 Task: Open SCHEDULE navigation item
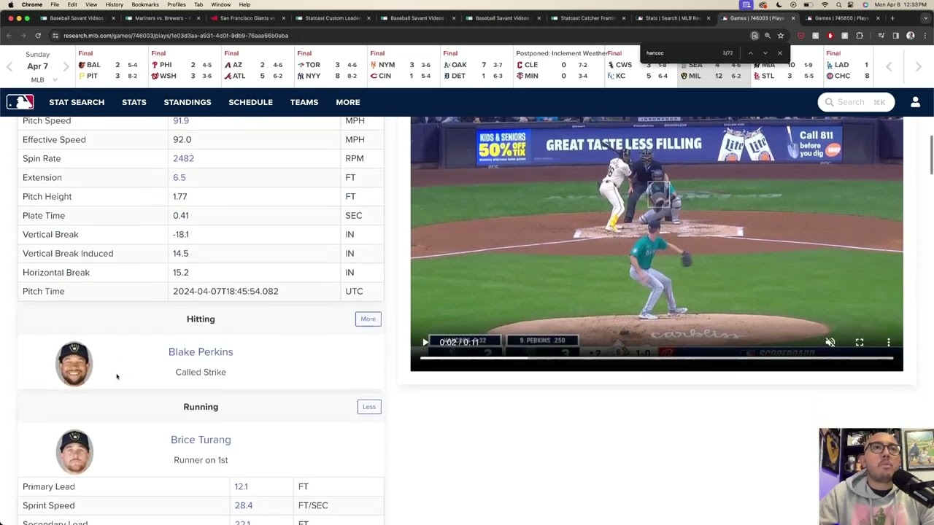[x=250, y=102]
